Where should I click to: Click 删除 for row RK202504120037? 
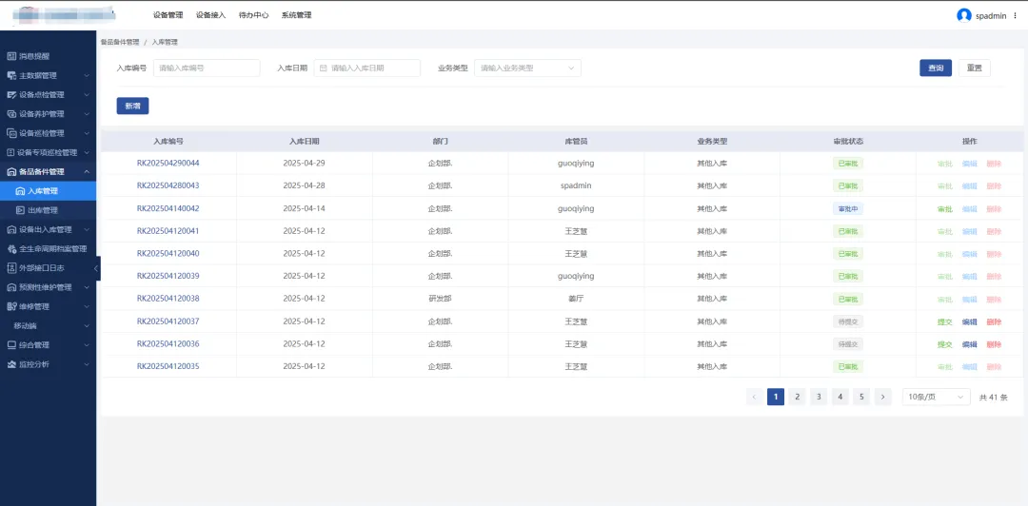pyautogui.click(x=994, y=321)
